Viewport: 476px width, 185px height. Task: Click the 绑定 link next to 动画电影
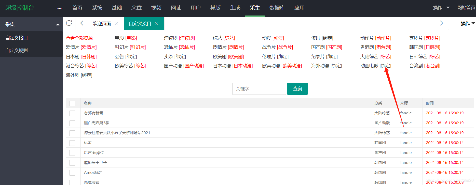(x=385, y=66)
